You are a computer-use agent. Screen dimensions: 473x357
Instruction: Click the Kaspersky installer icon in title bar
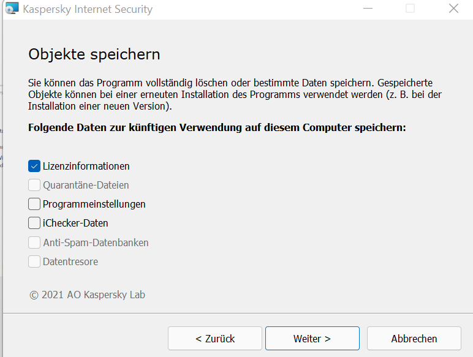12,9
